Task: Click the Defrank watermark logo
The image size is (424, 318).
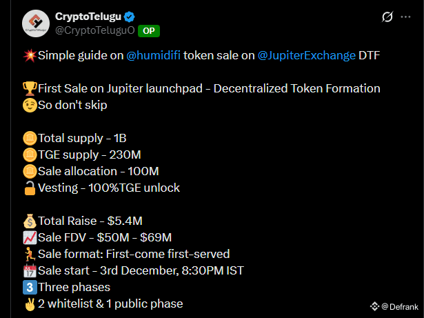Action: pyautogui.click(x=375, y=306)
